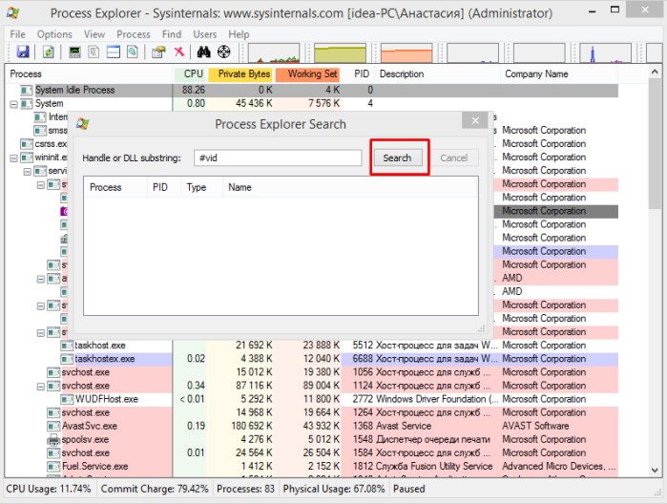Sort by main window Process column header
Image resolution: width=667 pixels, height=504 pixels.
coord(89,74)
